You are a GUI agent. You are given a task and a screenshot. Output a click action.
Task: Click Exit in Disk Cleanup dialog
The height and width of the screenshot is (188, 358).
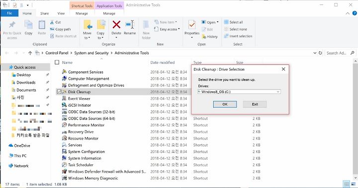tap(255, 104)
